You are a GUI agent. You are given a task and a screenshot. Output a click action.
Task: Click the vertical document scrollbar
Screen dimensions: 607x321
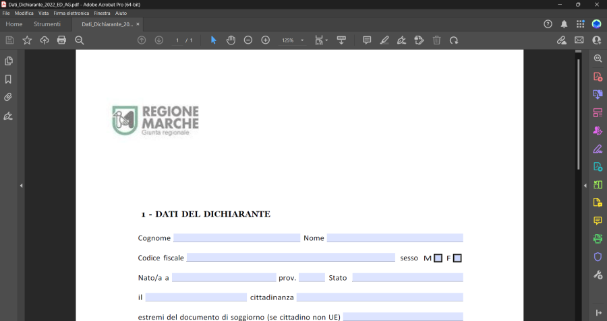pyautogui.click(x=578, y=114)
